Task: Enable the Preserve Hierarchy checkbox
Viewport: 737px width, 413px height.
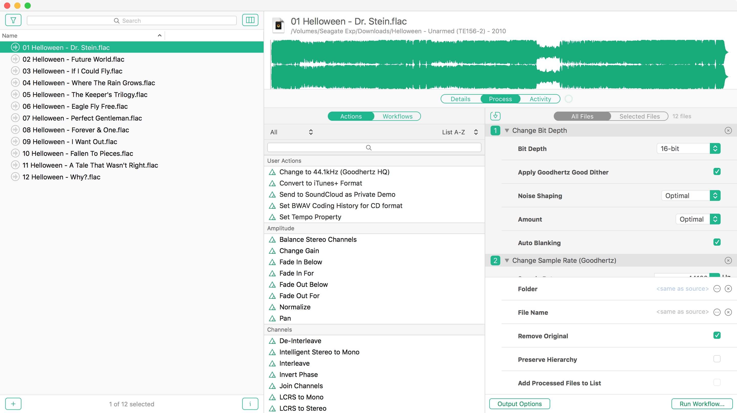Action: 717,359
